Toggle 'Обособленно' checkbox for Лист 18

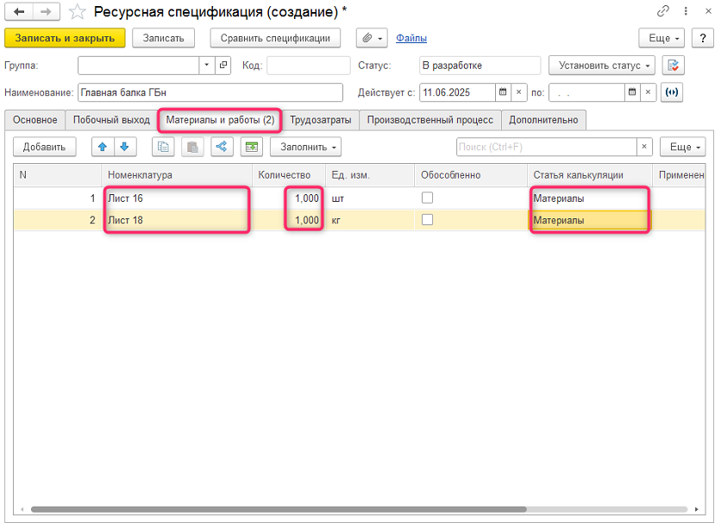(427, 220)
